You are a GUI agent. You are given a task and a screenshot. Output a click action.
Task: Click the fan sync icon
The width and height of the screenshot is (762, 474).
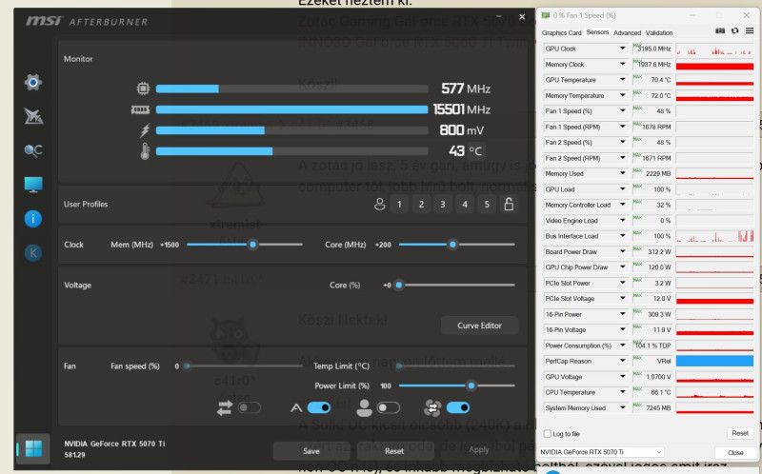click(x=432, y=408)
